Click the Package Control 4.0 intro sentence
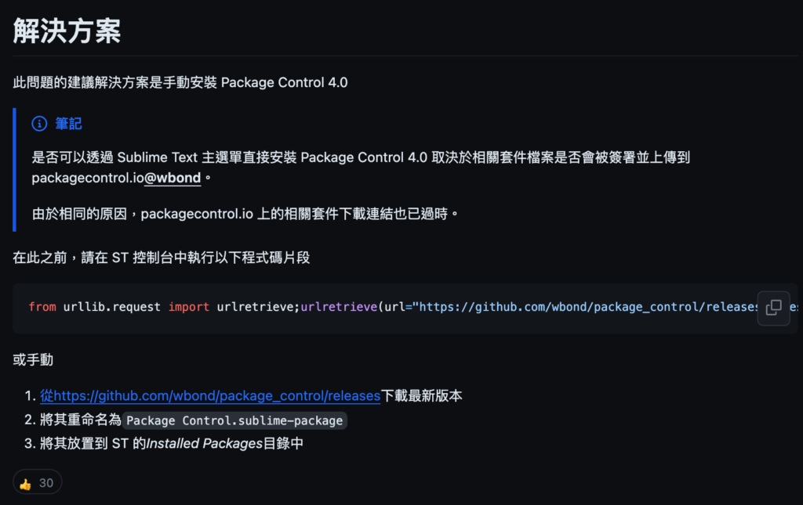This screenshot has height=505, width=803. point(180,82)
